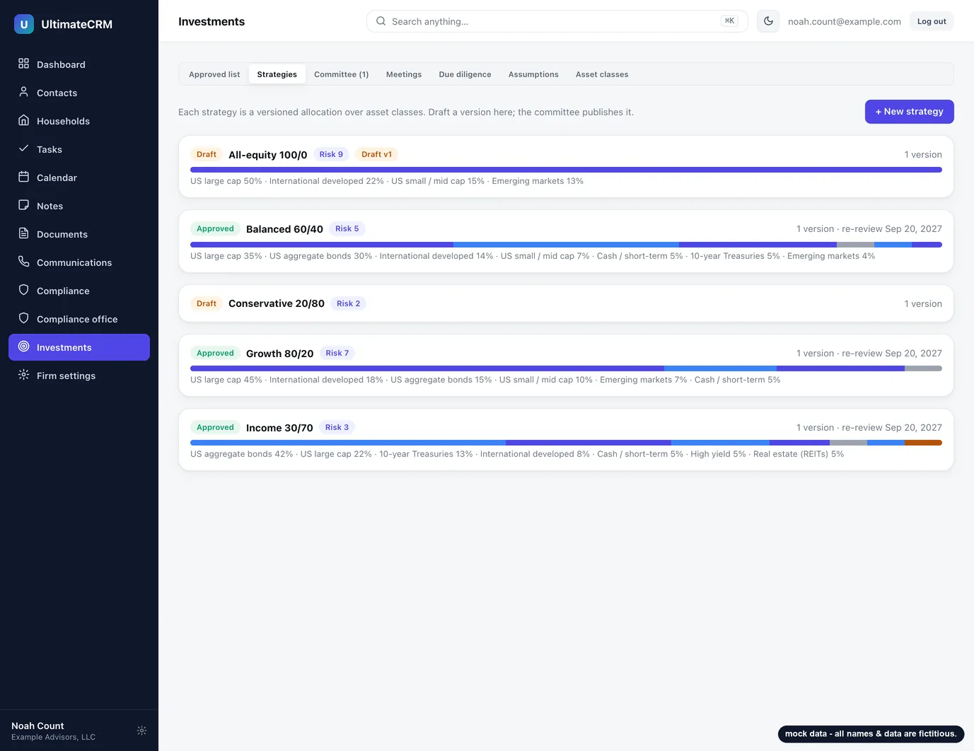The width and height of the screenshot is (974, 751).
Task: Click the Calendar icon in sidebar
Action: click(23, 177)
